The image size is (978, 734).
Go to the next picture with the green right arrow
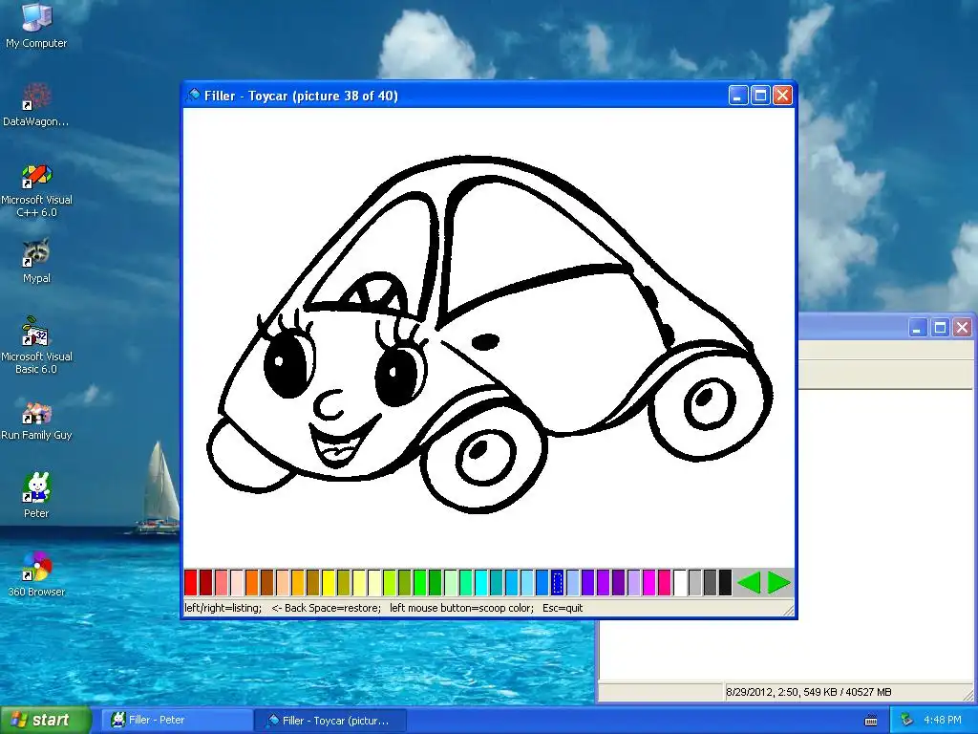click(779, 582)
